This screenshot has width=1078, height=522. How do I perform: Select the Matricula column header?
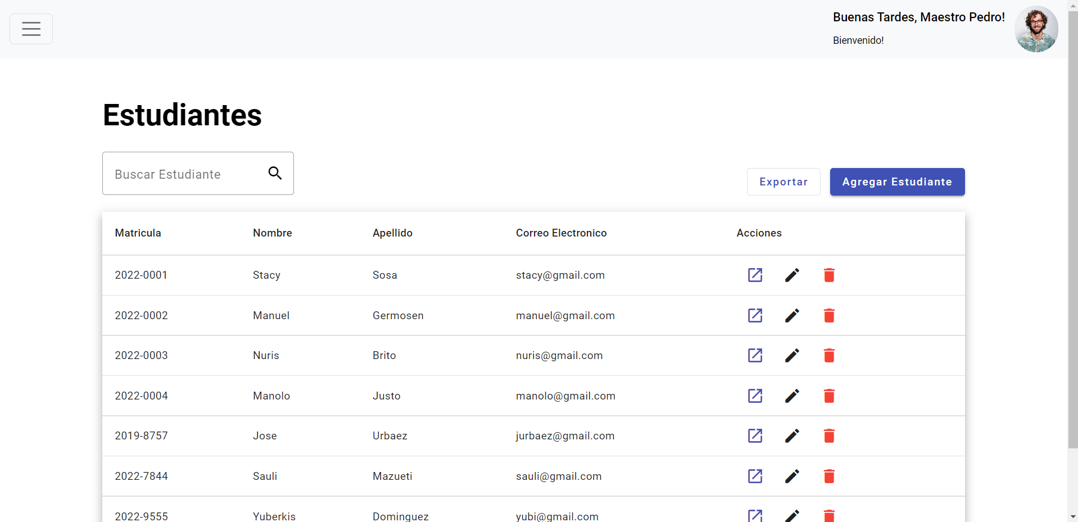coord(138,233)
